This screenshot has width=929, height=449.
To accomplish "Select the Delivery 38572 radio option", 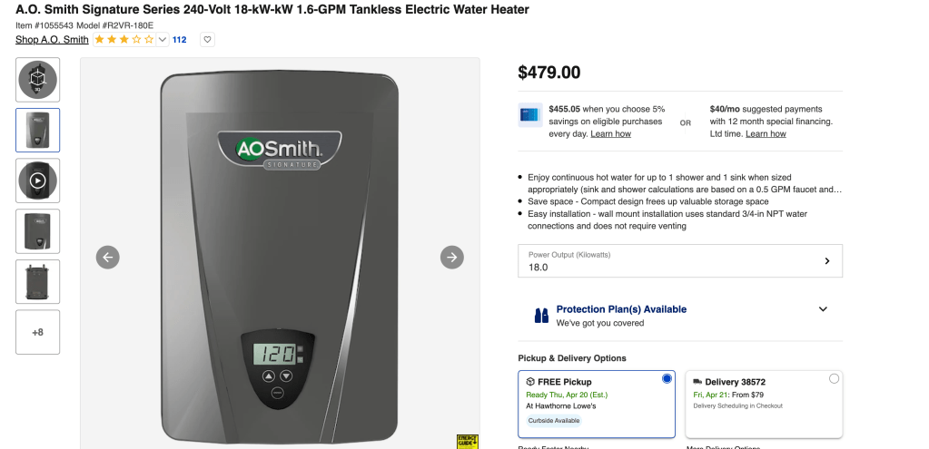I will 834,378.
